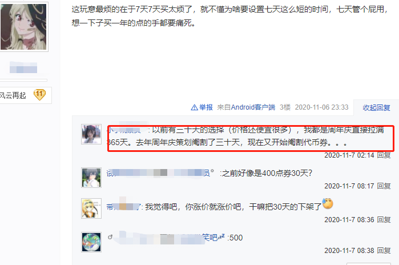Open the poster's large anime avatar

click(23, 27)
